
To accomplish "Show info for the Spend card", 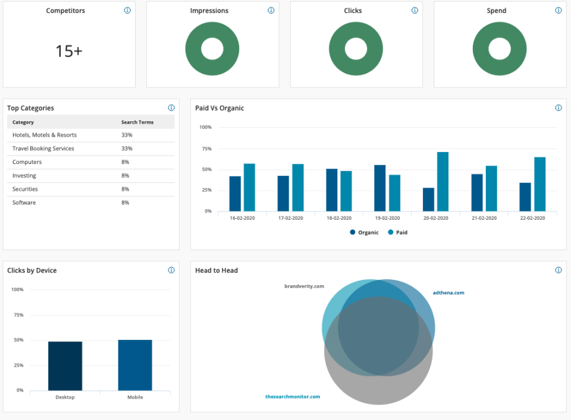I will click(559, 11).
